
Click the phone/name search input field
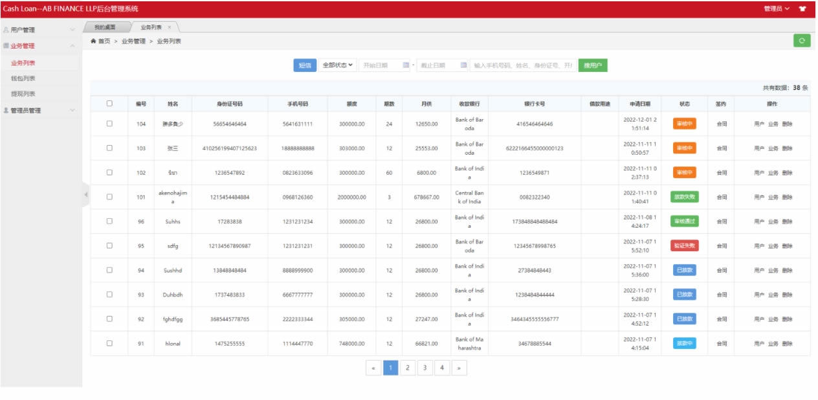(523, 65)
